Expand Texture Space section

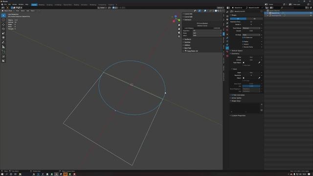pos(237,51)
